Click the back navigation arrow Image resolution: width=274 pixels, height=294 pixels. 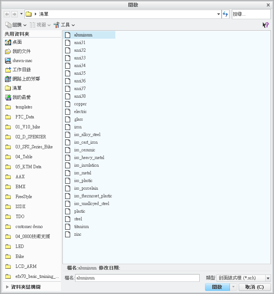pos(7,14)
